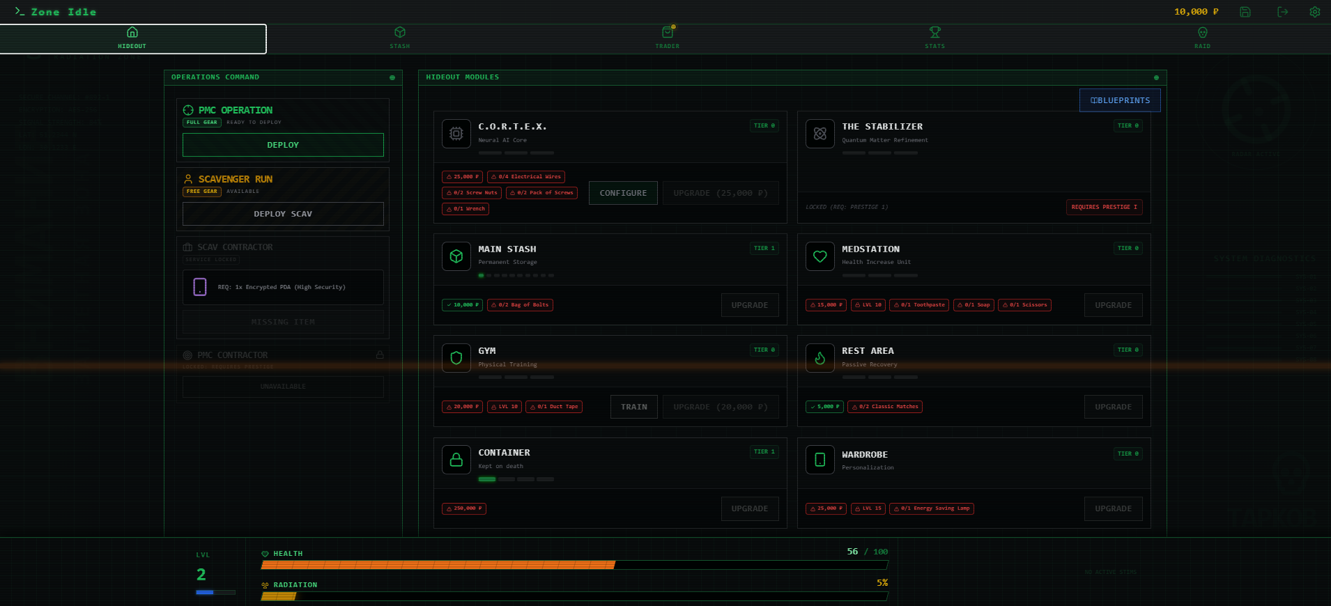Click the Medstation heart icon

point(820,256)
